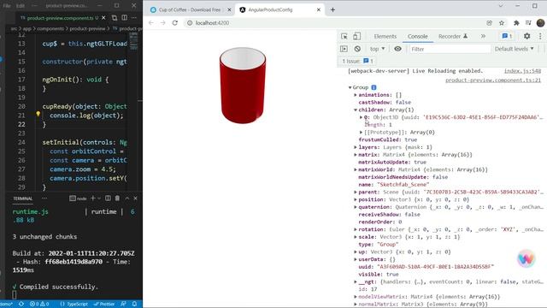Toggle the device toolbar in DevTools
This screenshot has height=308, width=547.
coord(356,36)
